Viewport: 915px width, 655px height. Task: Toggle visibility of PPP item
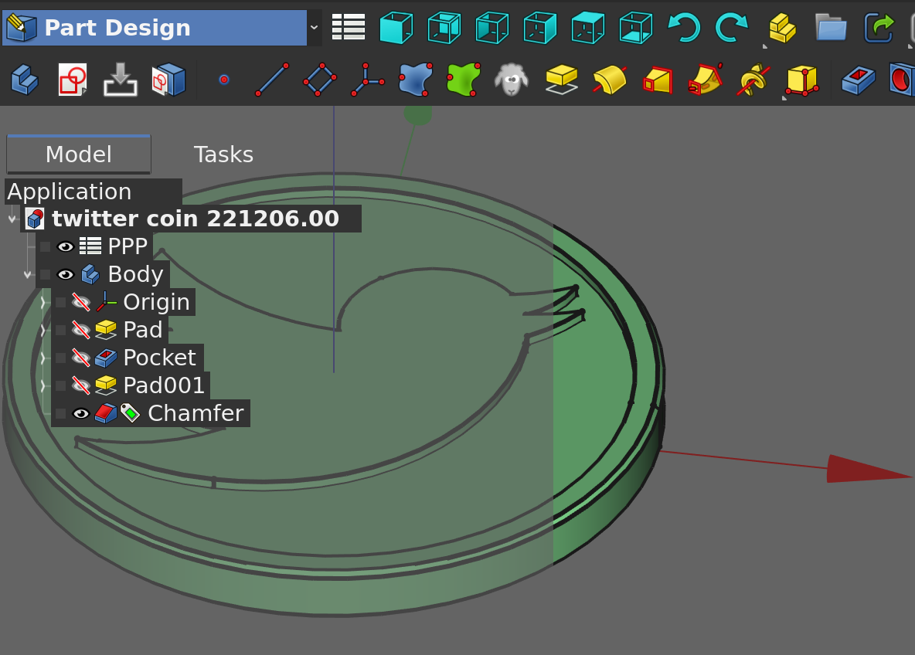tap(66, 246)
